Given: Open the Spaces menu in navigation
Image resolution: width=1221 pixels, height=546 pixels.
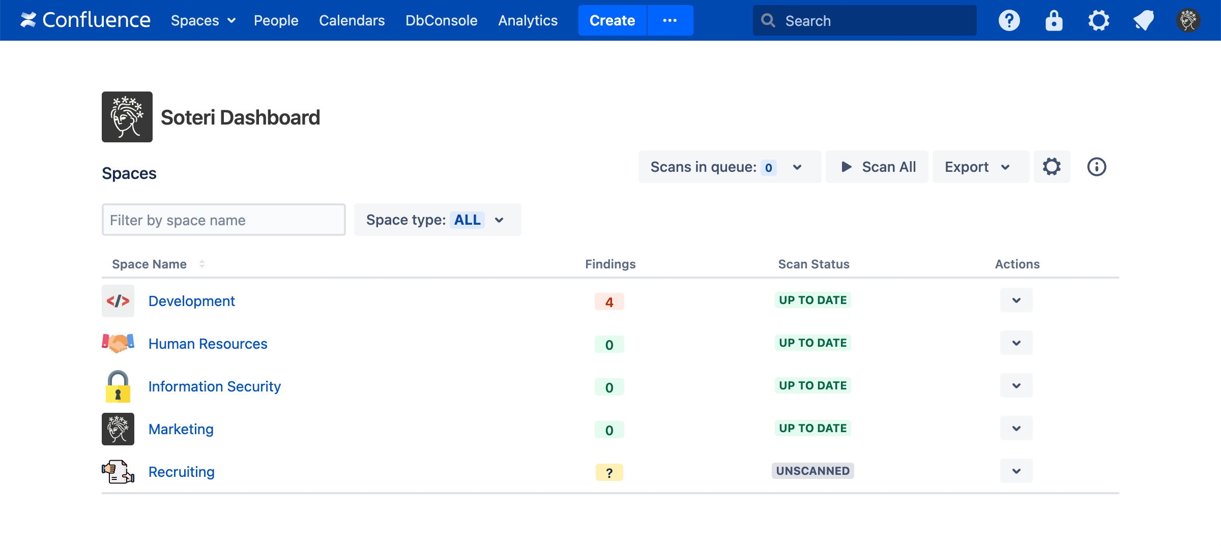Looking at the screenshot, I should point(202,20).
